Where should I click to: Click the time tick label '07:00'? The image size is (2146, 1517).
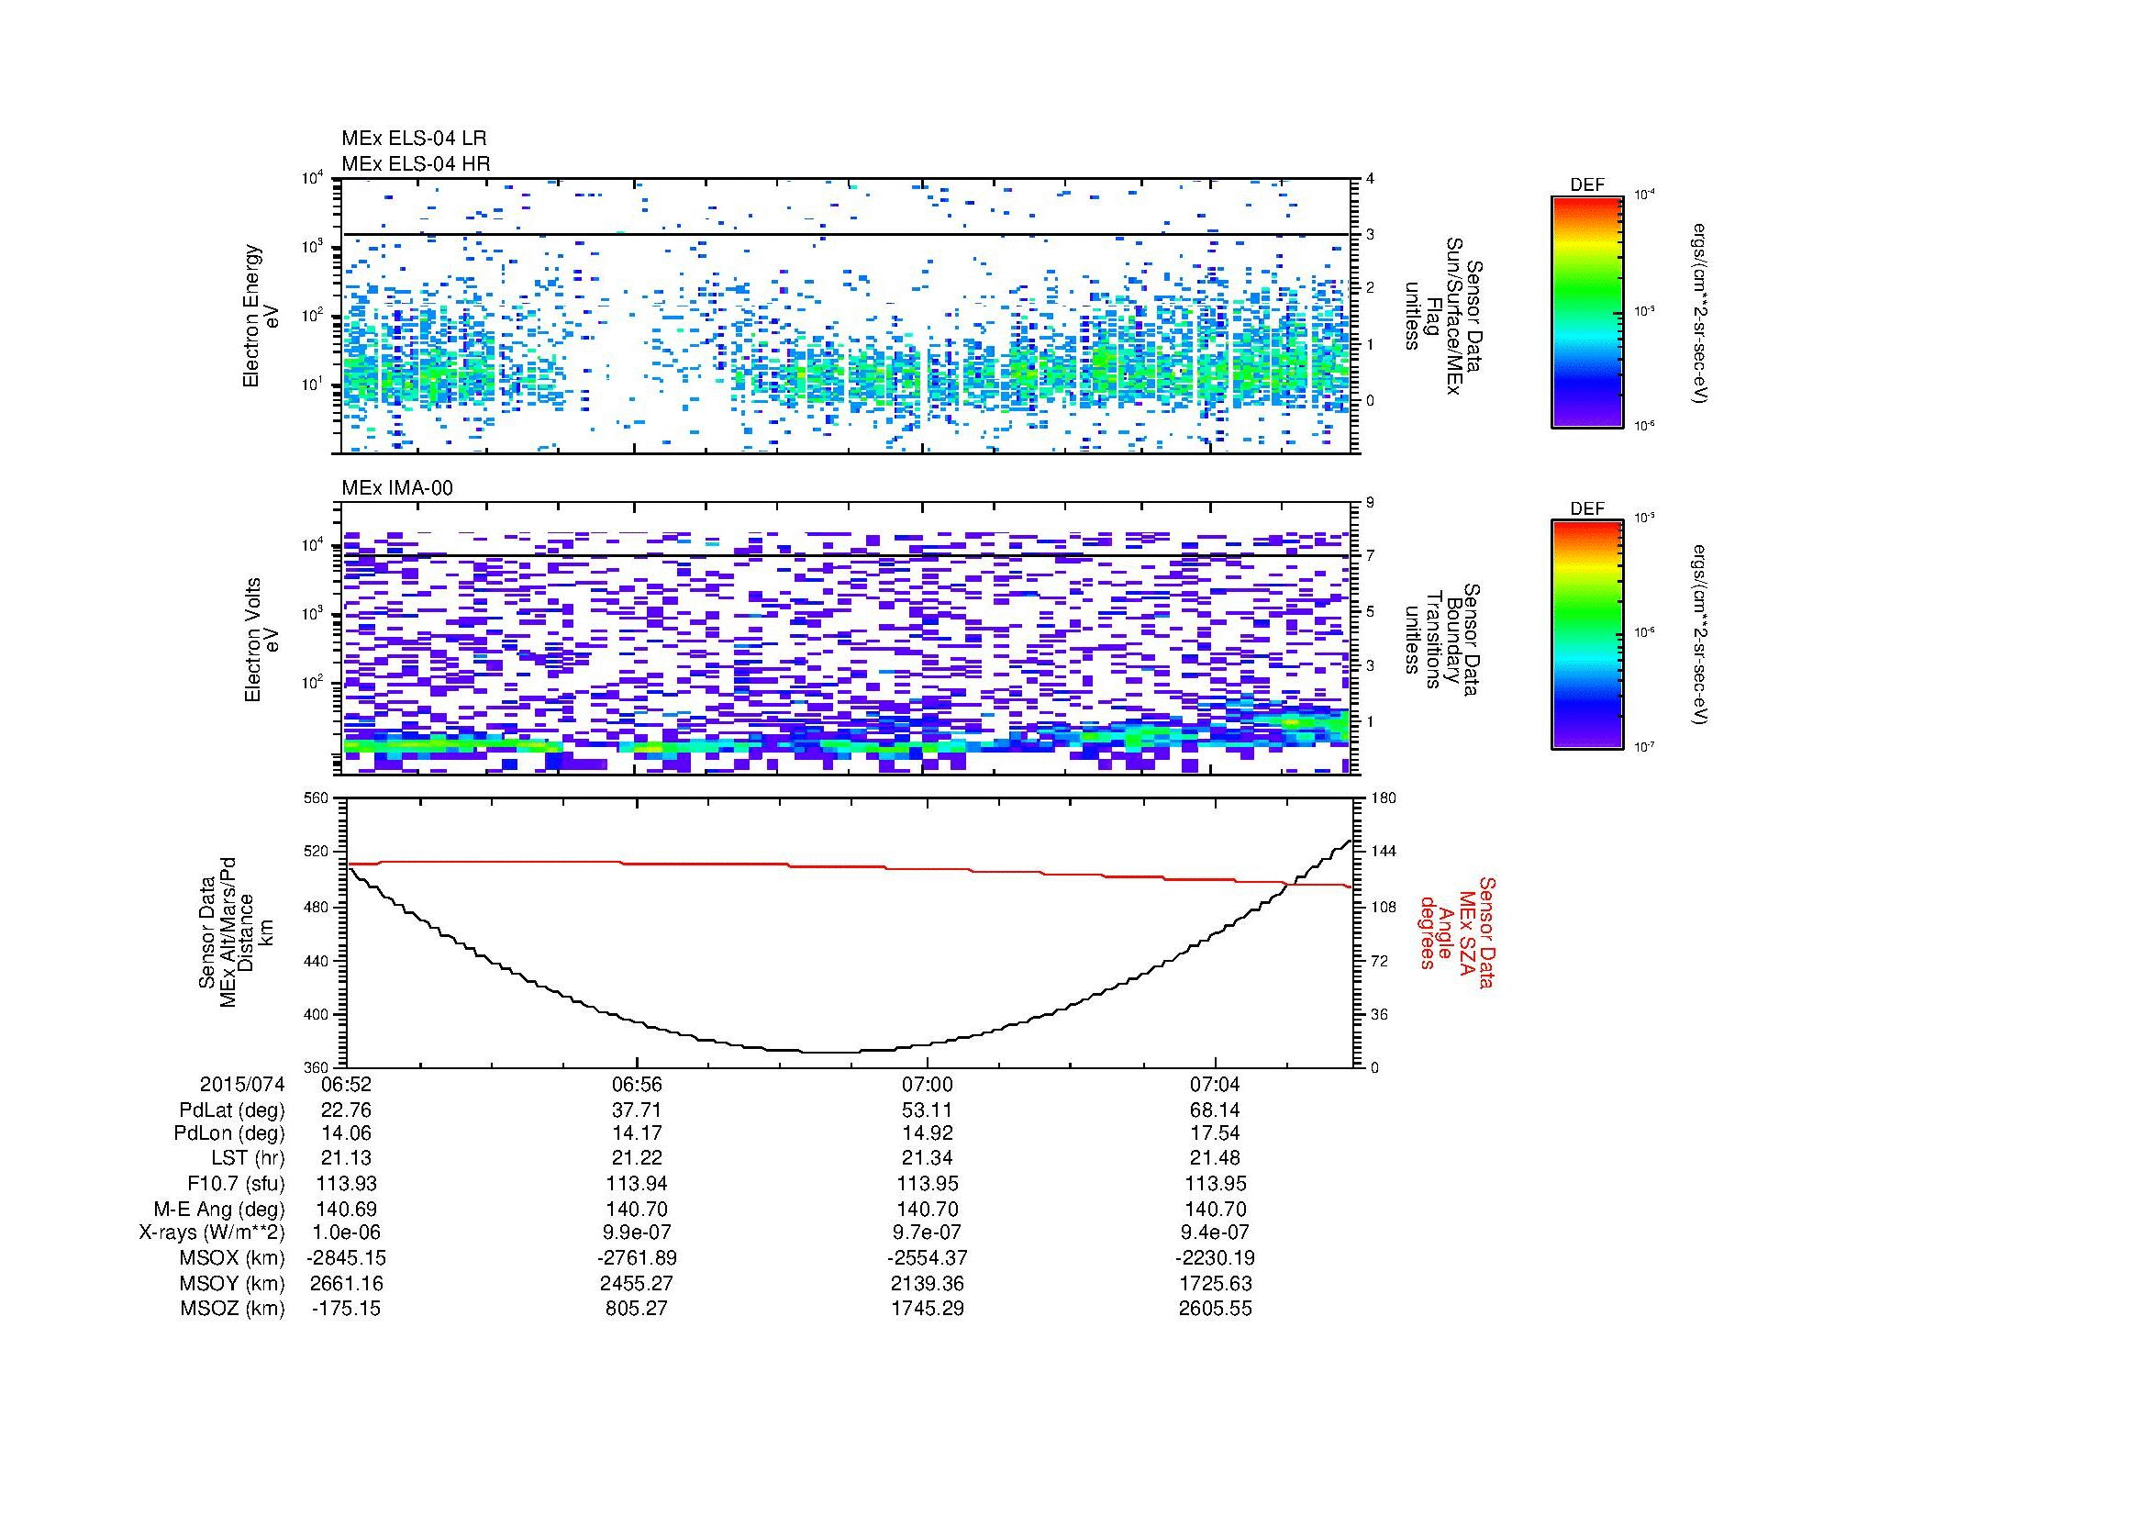click(x=927, y=1084)
